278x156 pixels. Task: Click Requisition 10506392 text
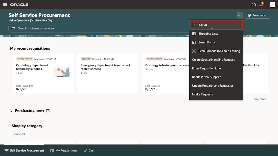click(x=103, y=59)
